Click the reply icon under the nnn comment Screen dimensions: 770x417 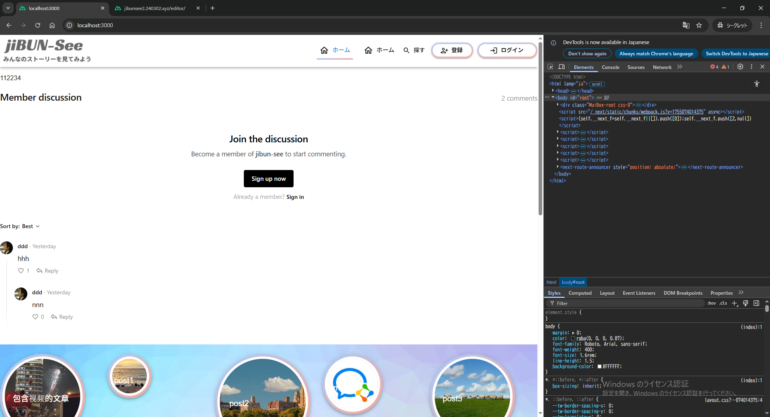tap(54, 317)
